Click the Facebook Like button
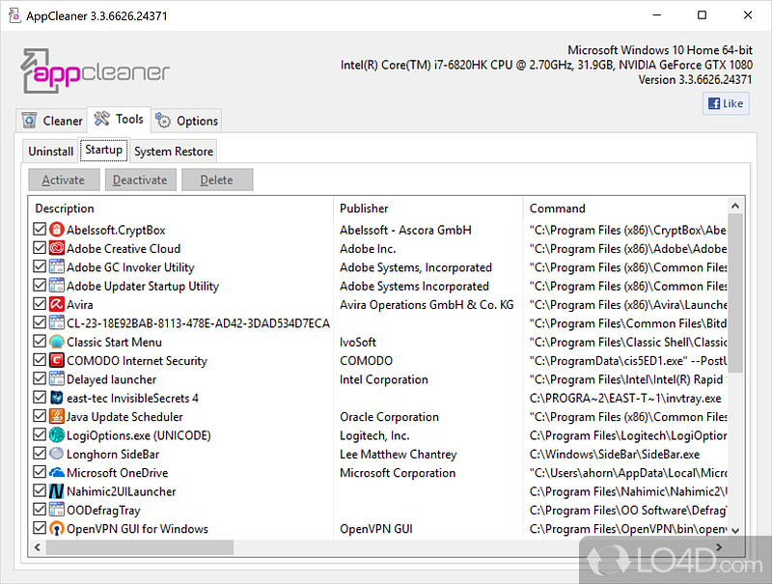Image resolution: width=772 pixels, height=584 pixels. 725,103
